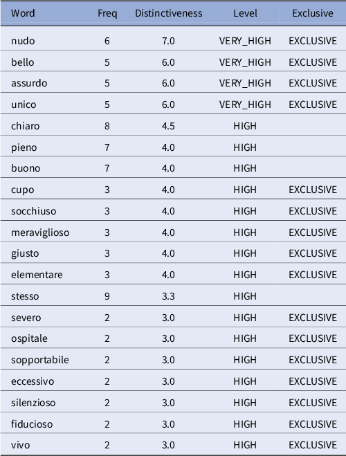346x456 pixels.
Task: Click the frequency value 8 for chiaro
Action: (x=107, y=126)
